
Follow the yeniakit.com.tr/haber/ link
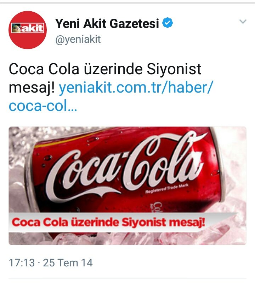(x=136, y=87)
